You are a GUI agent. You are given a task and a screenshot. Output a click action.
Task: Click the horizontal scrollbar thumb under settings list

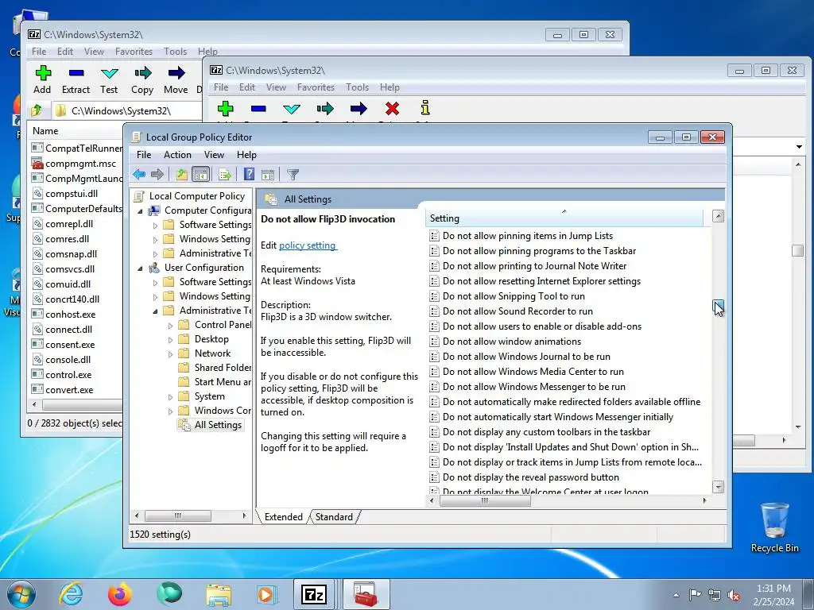485,500
